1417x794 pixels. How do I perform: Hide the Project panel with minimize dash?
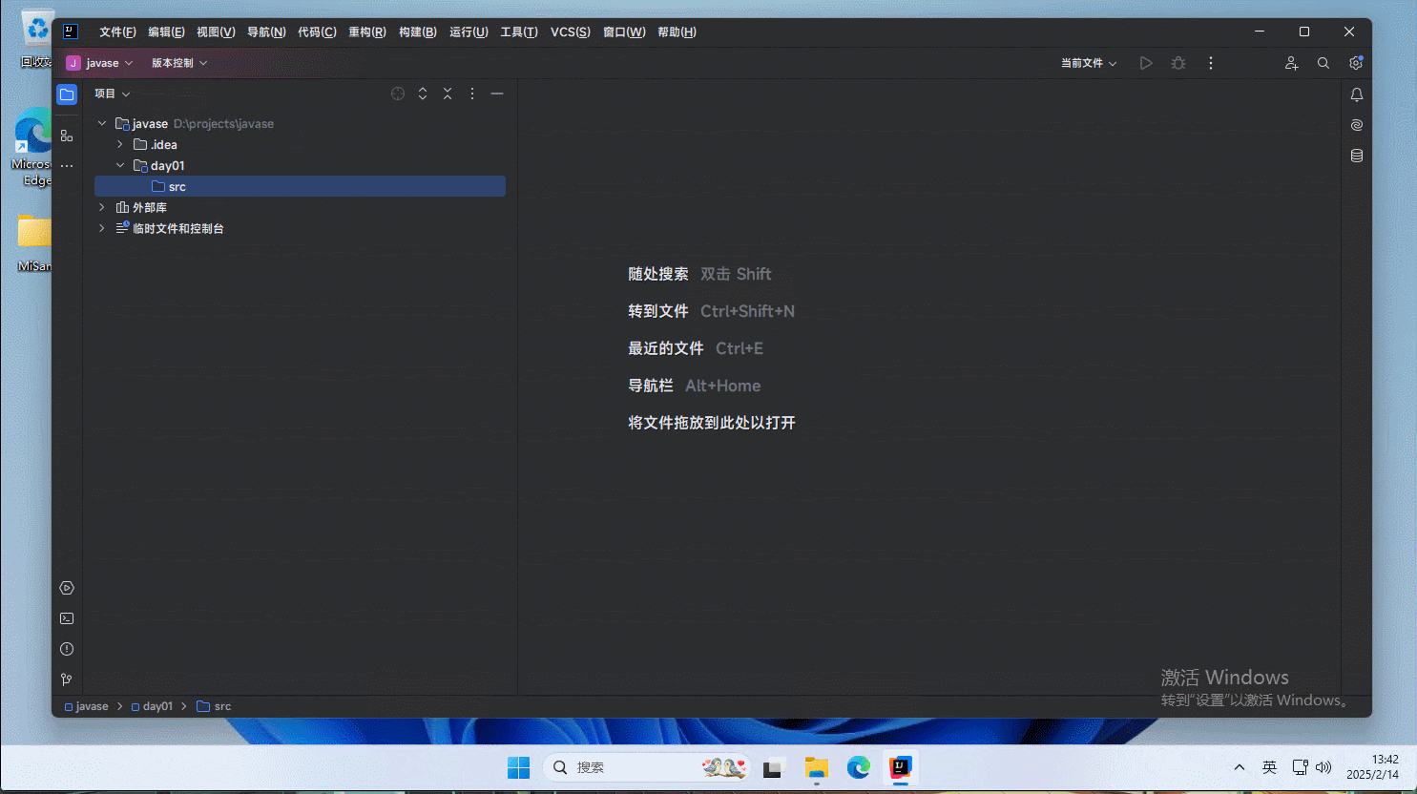[x=497, y=94]
